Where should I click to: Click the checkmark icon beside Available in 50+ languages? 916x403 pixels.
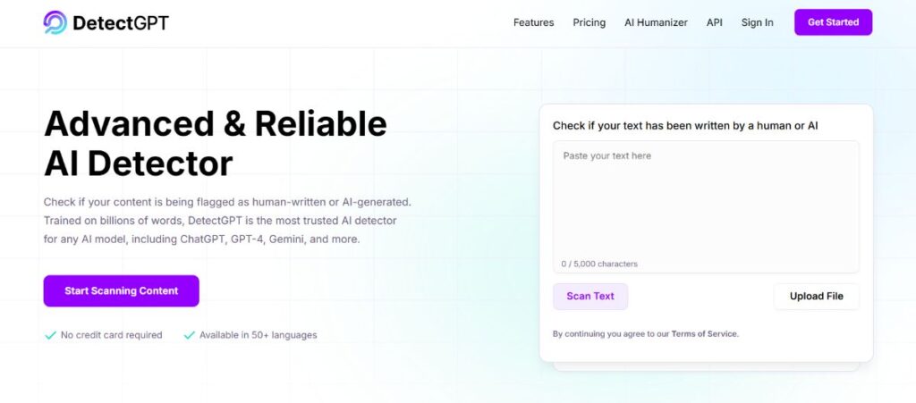point(190,335)
